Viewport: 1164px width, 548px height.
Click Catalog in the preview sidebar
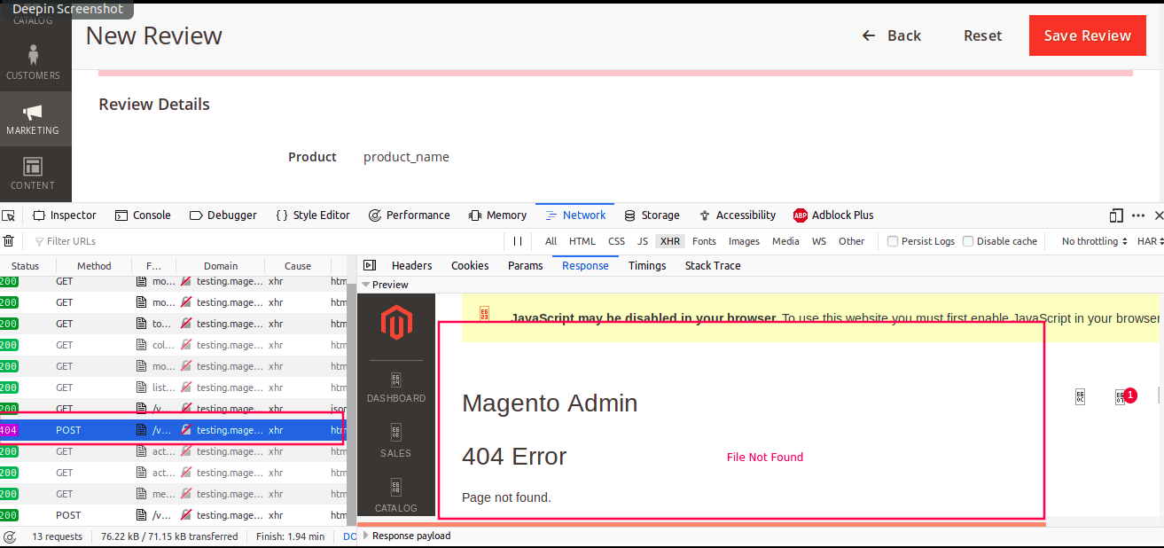point(396,497)
